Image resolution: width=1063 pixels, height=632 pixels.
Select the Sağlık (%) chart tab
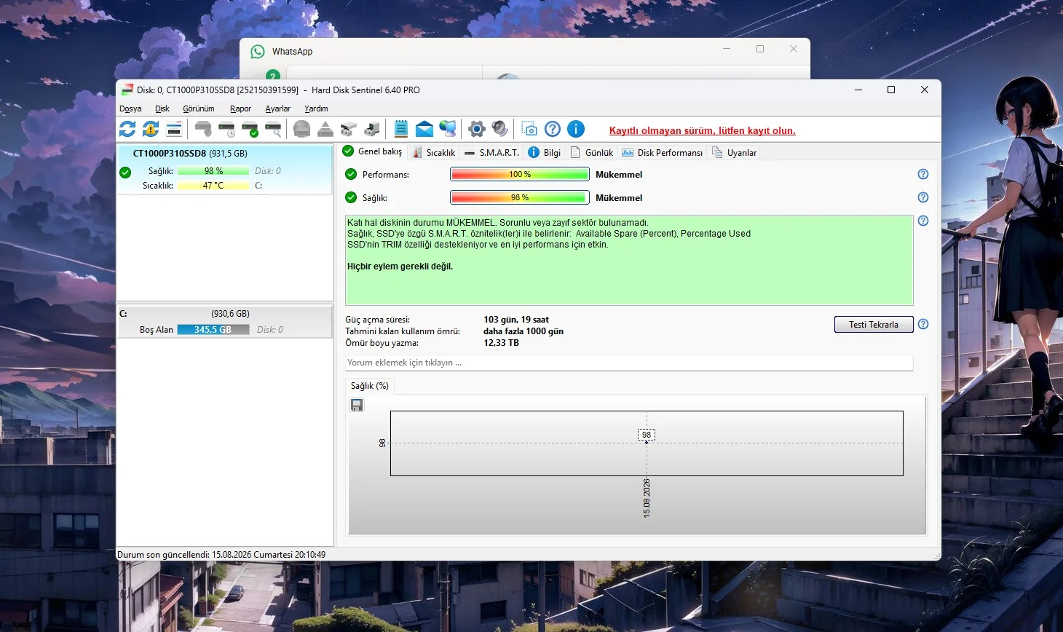(x=370, y=386)
